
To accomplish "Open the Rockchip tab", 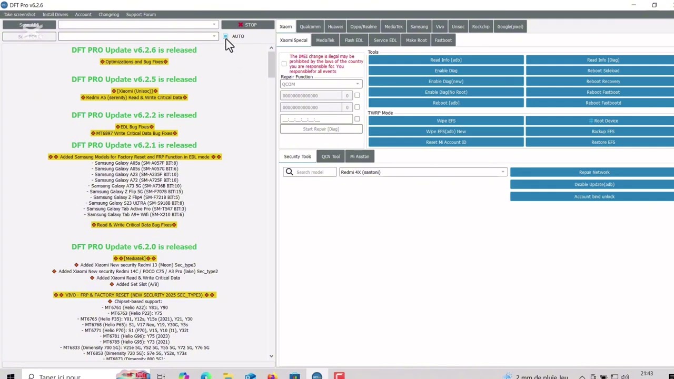I will (x=481, y=26).
